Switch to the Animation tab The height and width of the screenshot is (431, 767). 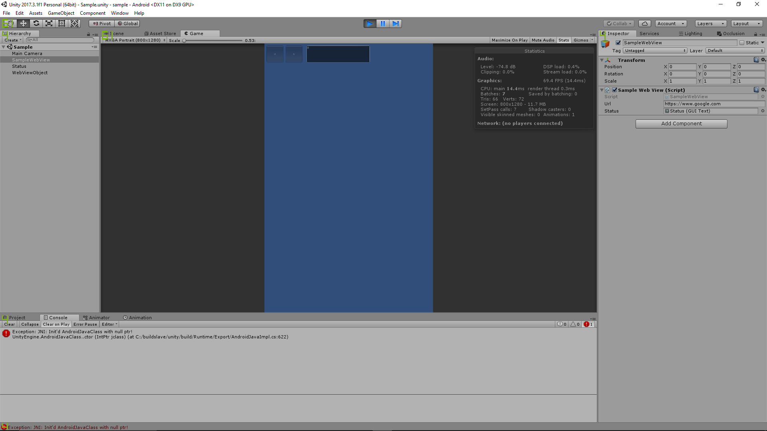click(x=137, y=318)
